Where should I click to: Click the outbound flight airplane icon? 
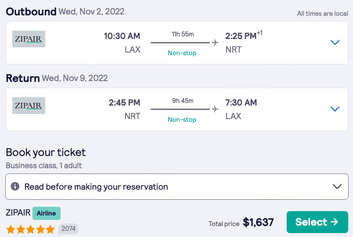coord(215,42)
